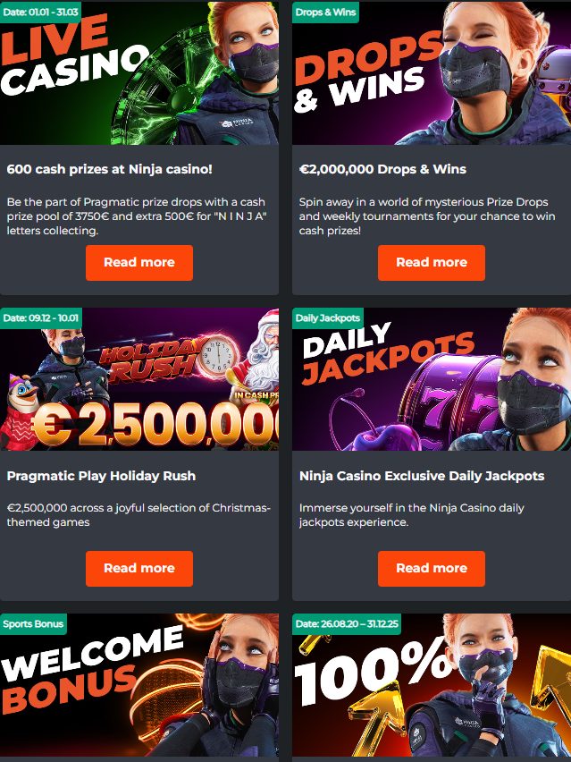Open Read more under 600 cash prizes
The image size is (571, 762).
point(139,262)
